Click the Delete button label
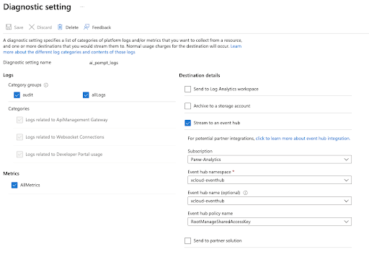Screen dimensions: 369x265 coord(72,27)
